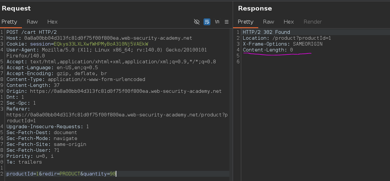This screenshot has height=181, width=390.
Task: Switch to Response Raw tab
Action: pyautogui.click(x=269, y=22)
